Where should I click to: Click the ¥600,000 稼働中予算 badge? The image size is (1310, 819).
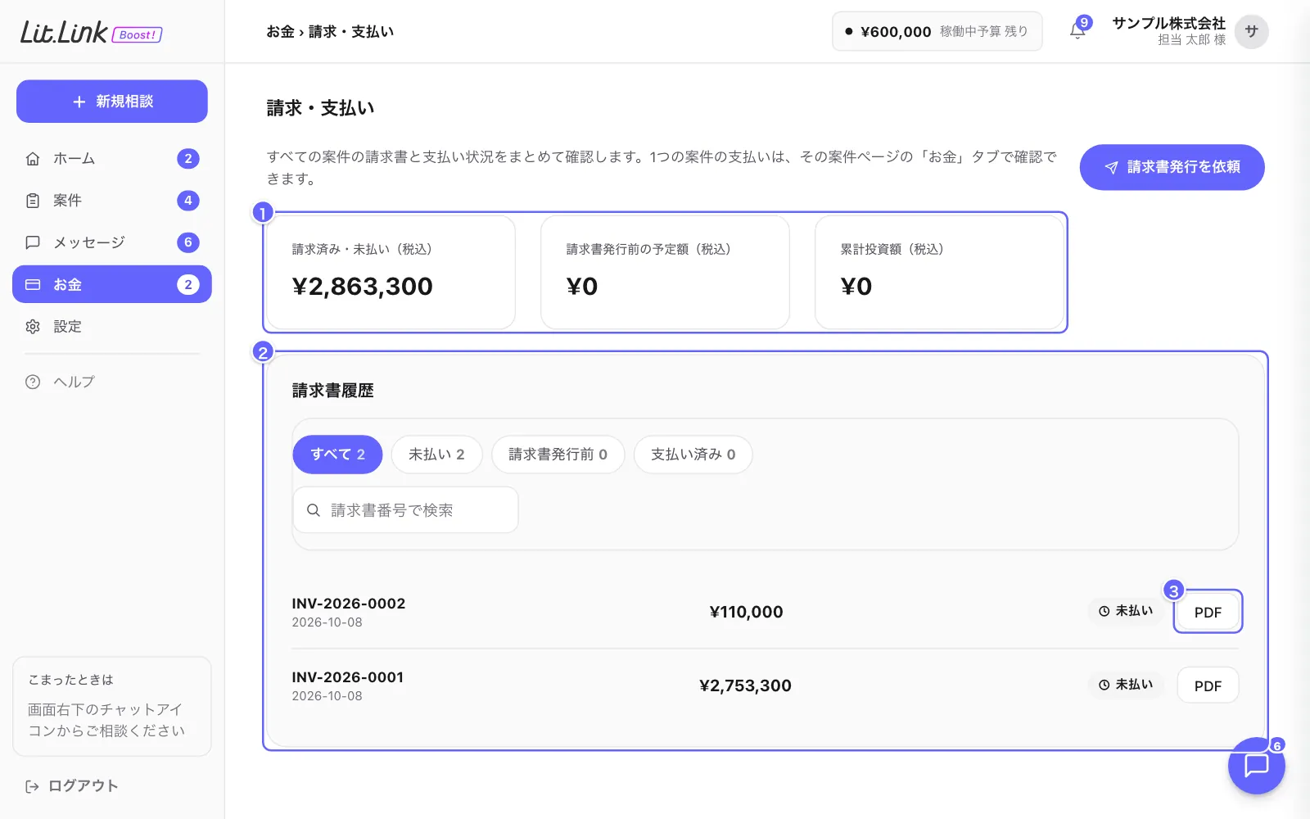937,31
